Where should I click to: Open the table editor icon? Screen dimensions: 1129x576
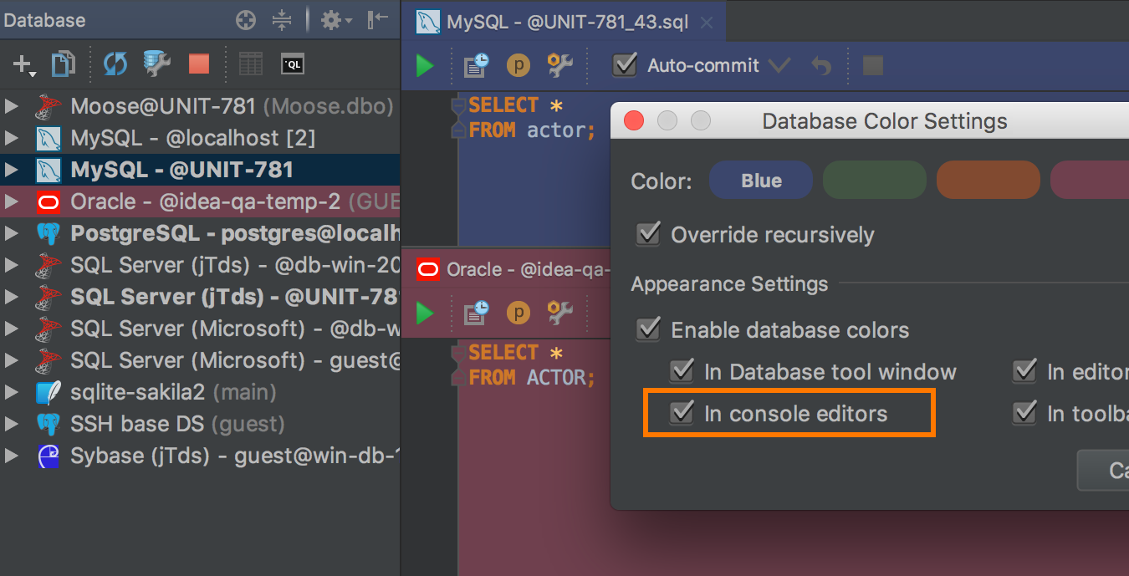click(x=251, y=64)
